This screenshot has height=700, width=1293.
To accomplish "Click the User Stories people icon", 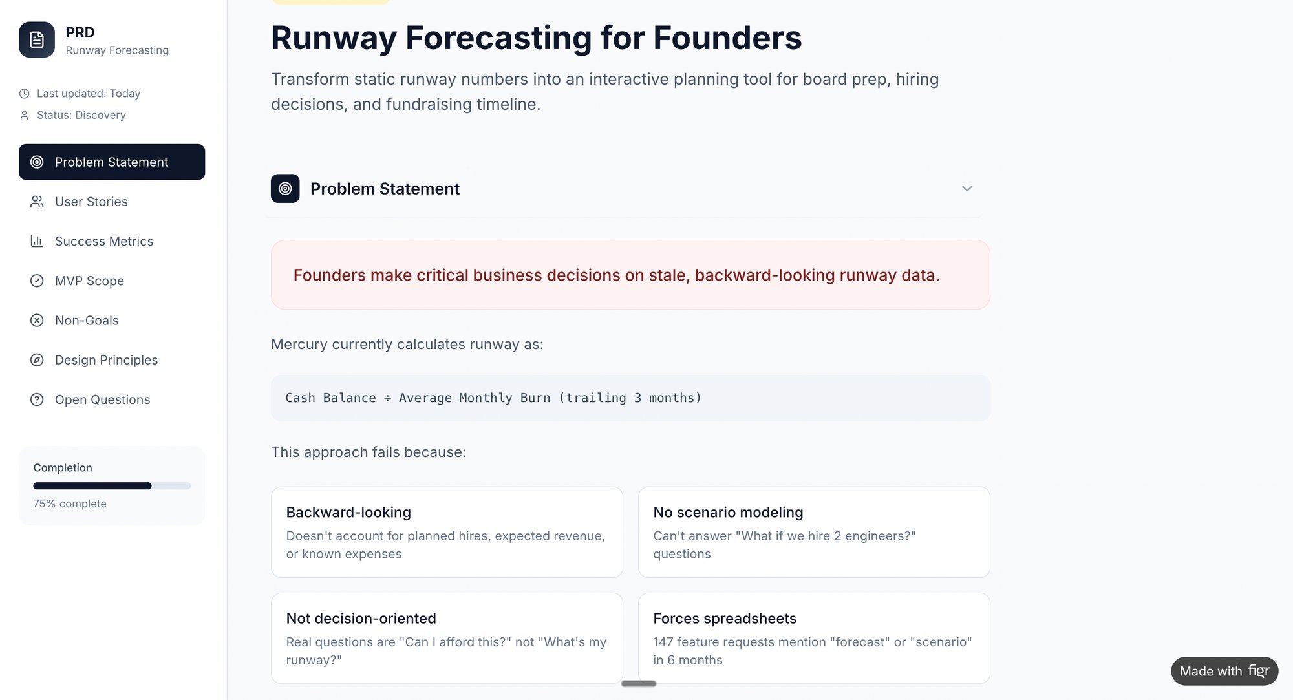I will coord(37,202).
